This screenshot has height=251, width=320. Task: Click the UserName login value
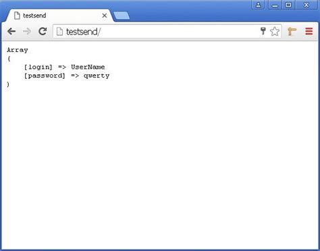[x=88, y=67]
